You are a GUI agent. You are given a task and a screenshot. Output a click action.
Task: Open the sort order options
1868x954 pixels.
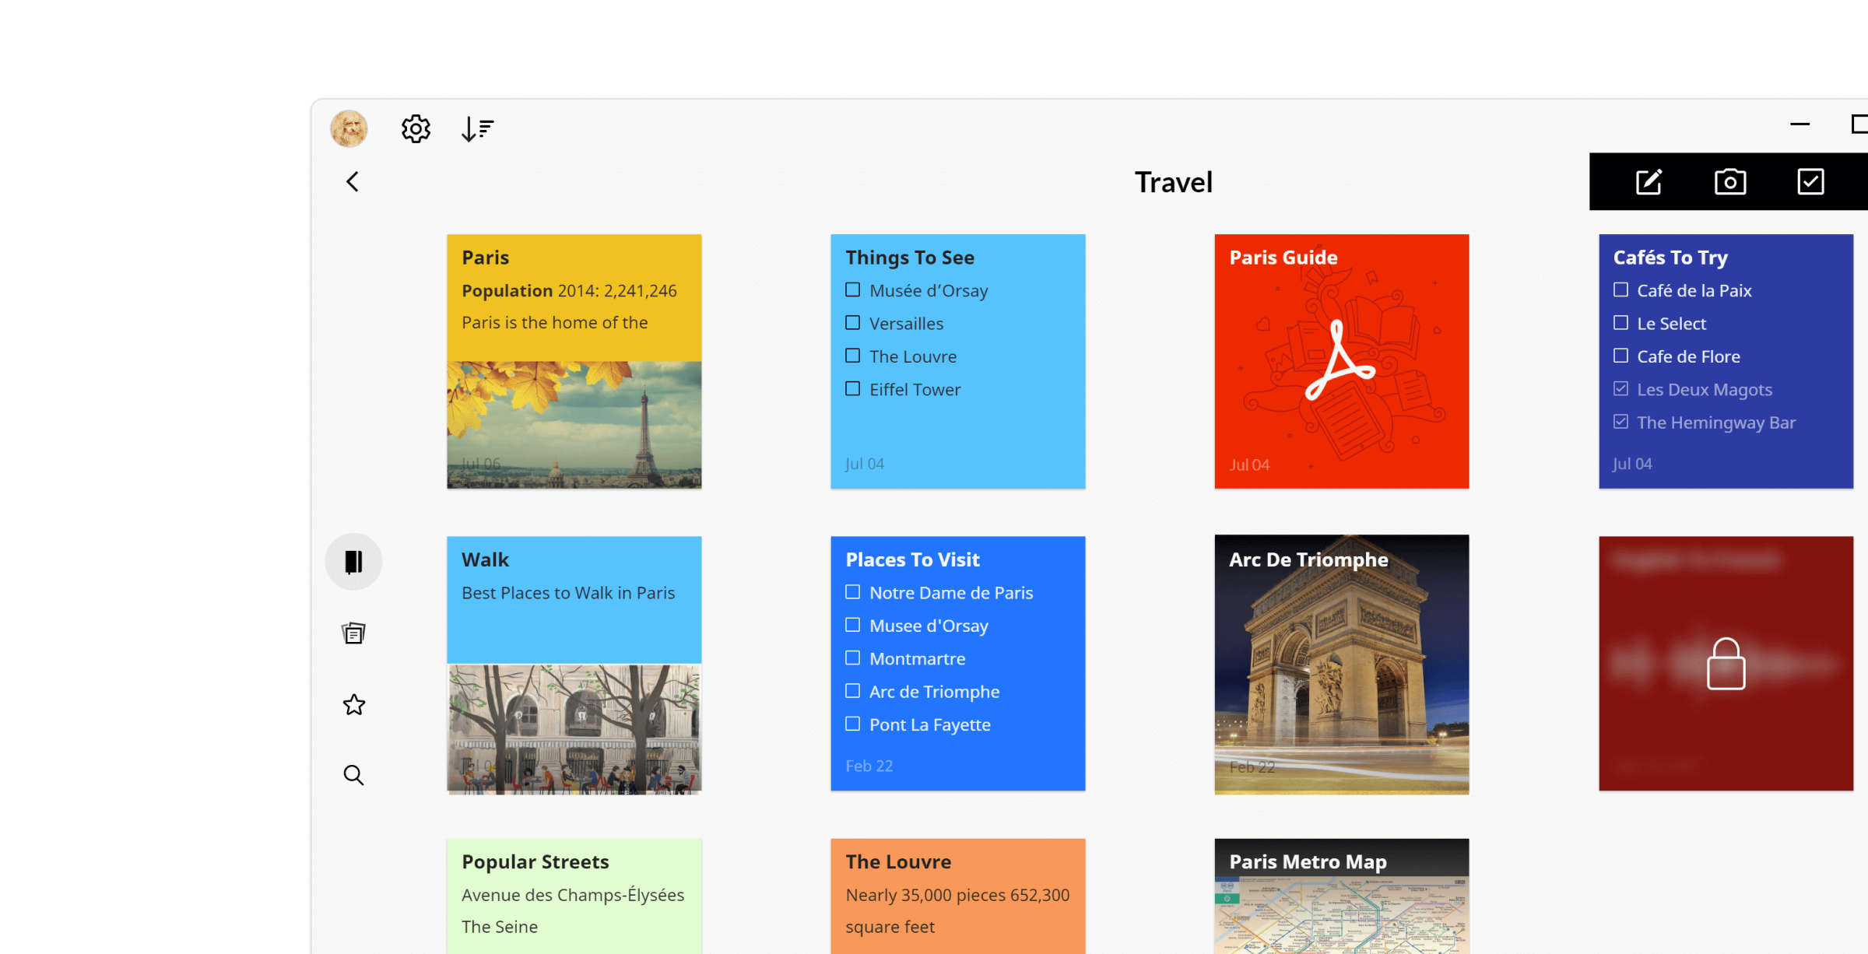pos(477,128)
